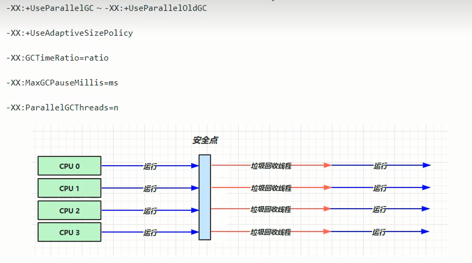Select the green CPU 1 box

tap(69, 188)
